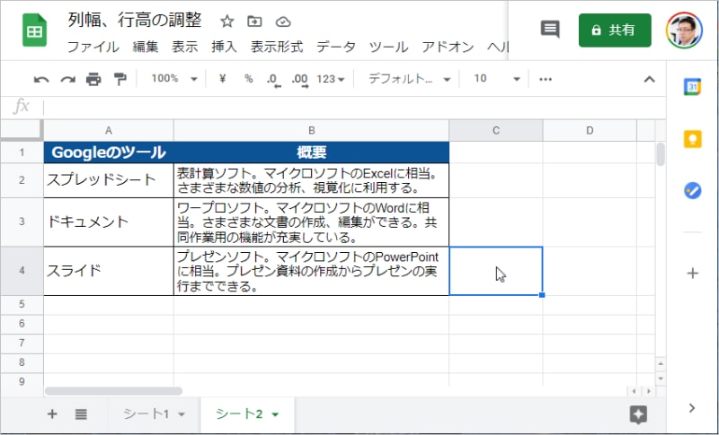Select column D header
The width and height of the screenshot is (719, 435).
pyautogui.click(x=590, y=131)
